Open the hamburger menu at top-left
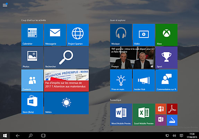Viewport: 199px width, 139px height. pos(5,5)
